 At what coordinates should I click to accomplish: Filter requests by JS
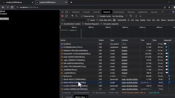(129, 20)
